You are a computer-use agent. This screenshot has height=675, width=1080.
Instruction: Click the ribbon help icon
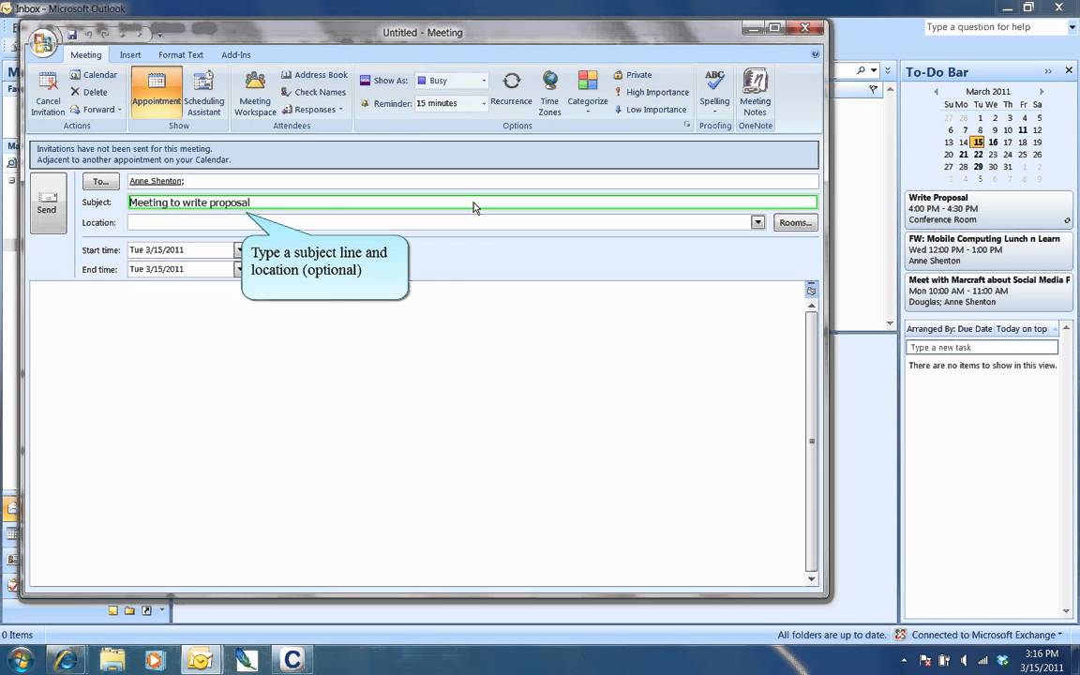[816, 54]
